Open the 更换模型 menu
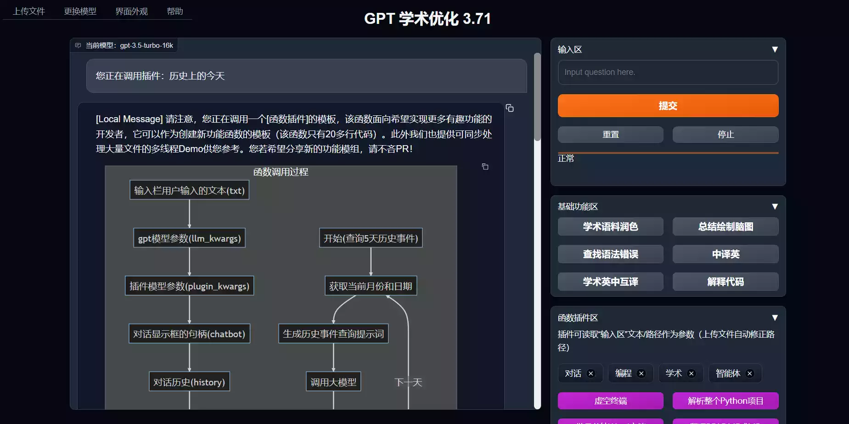Screen dimensions: 849x424 (80, 11)
